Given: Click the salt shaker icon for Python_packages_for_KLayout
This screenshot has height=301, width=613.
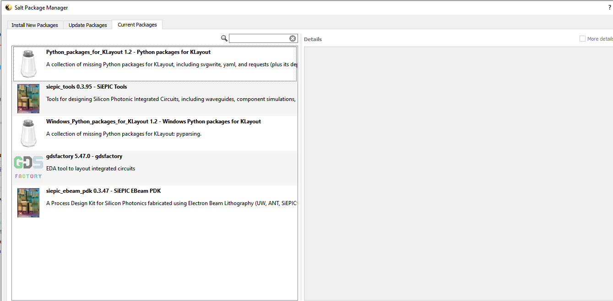Looking at the screenshot, I should (28, 64).
